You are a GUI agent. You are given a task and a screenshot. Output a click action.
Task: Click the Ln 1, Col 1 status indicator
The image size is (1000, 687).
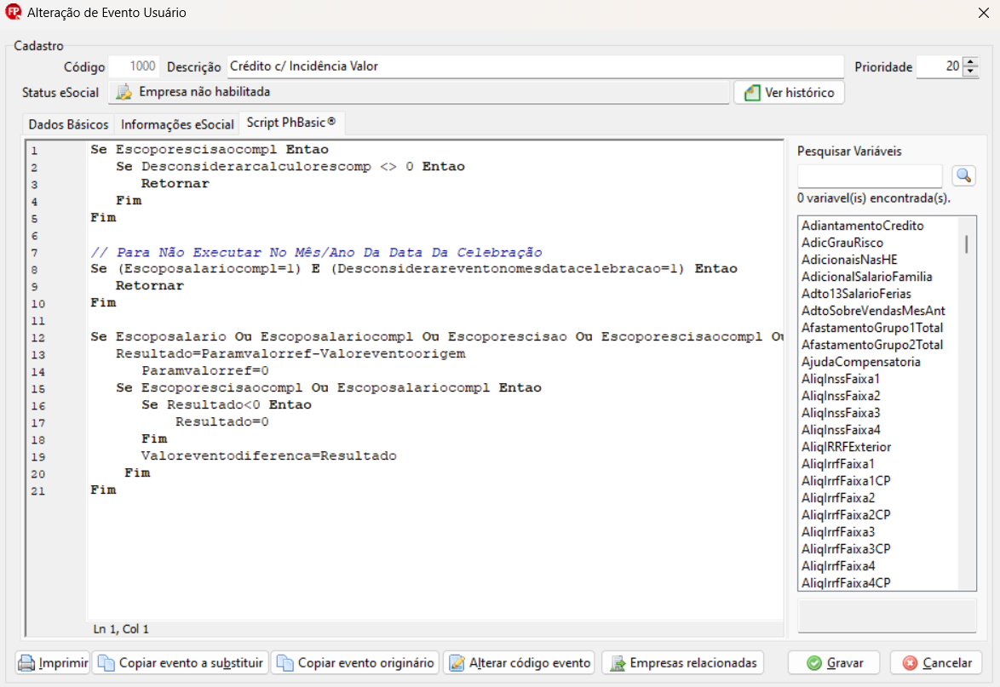pos(121,629)
